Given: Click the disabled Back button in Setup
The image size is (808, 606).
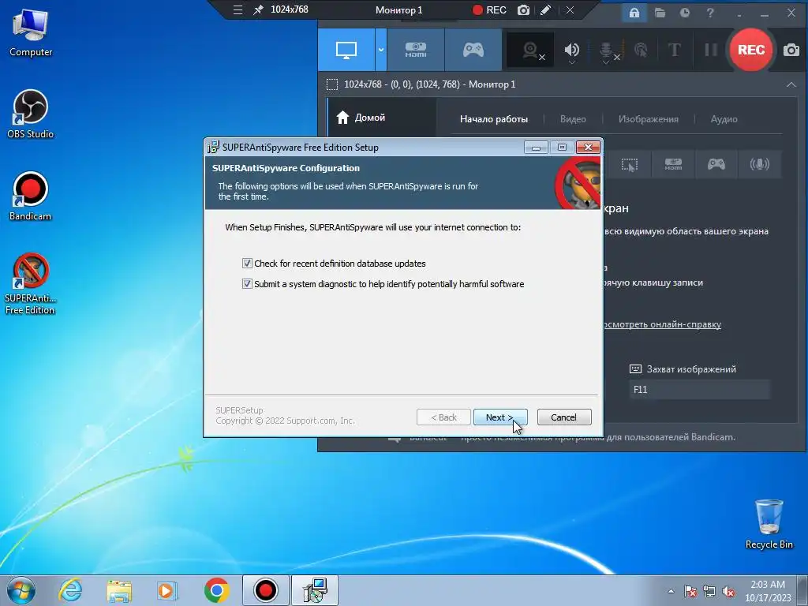Looking at the screenshot, I should [x=443, y=417].
